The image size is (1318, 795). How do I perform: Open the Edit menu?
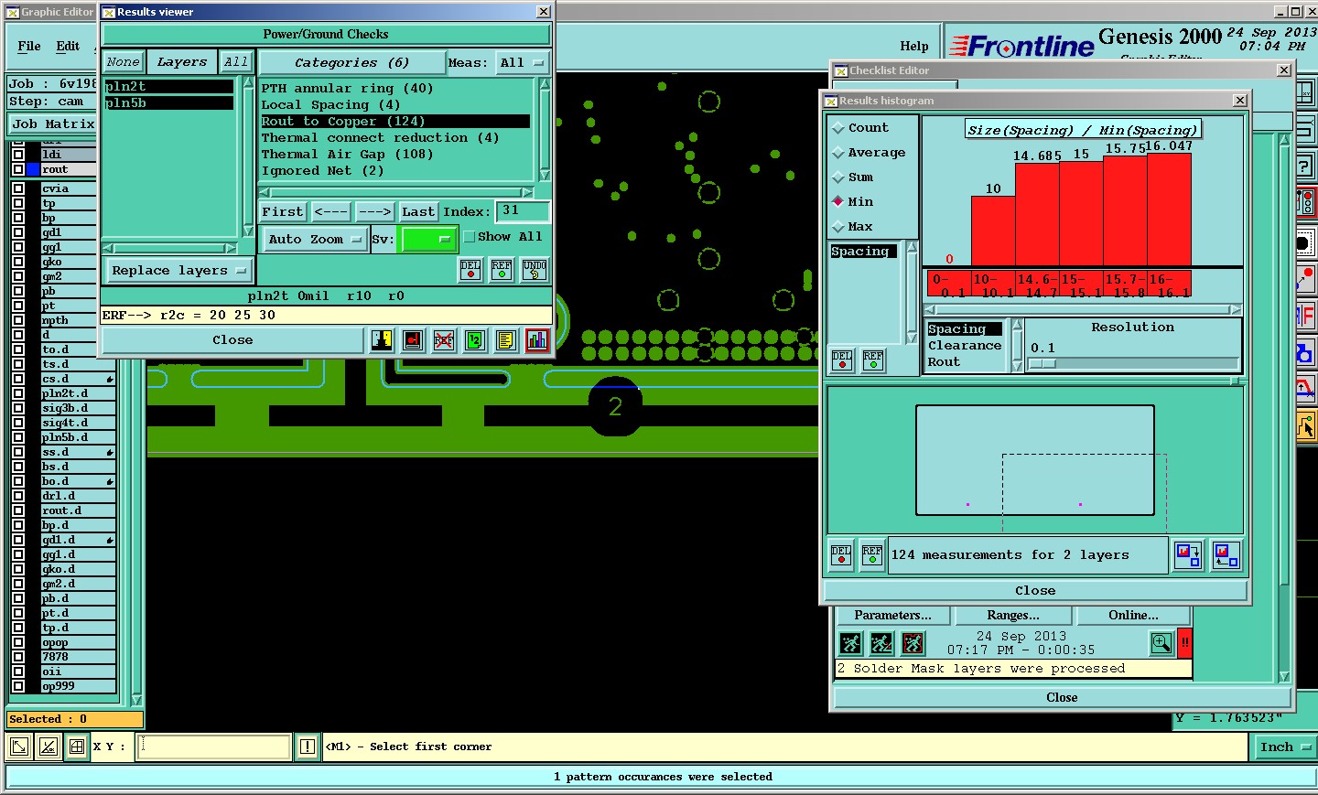pyautogui.click(x=68, y=46)
